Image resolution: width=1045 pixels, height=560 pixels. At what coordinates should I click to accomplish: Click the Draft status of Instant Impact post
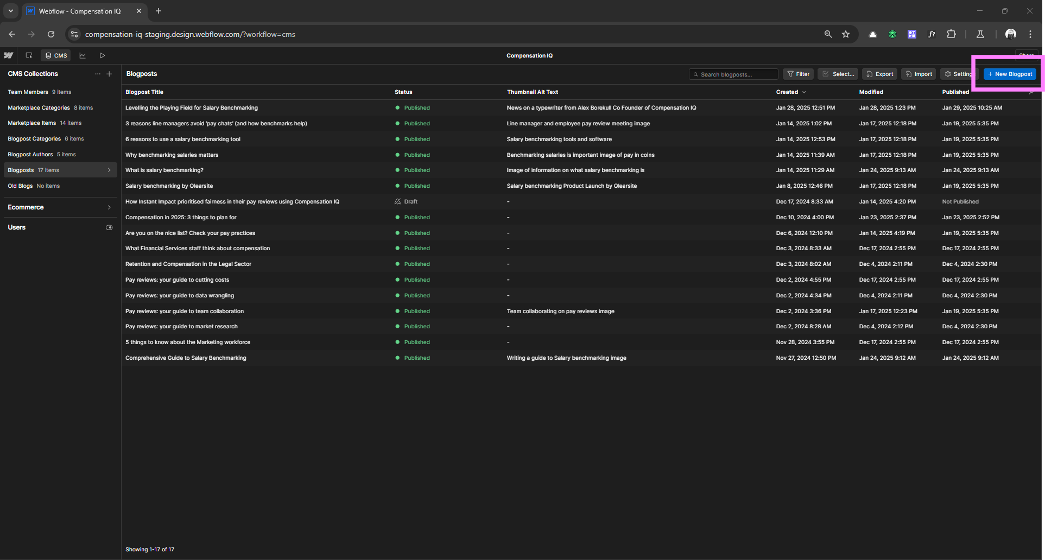406,202
